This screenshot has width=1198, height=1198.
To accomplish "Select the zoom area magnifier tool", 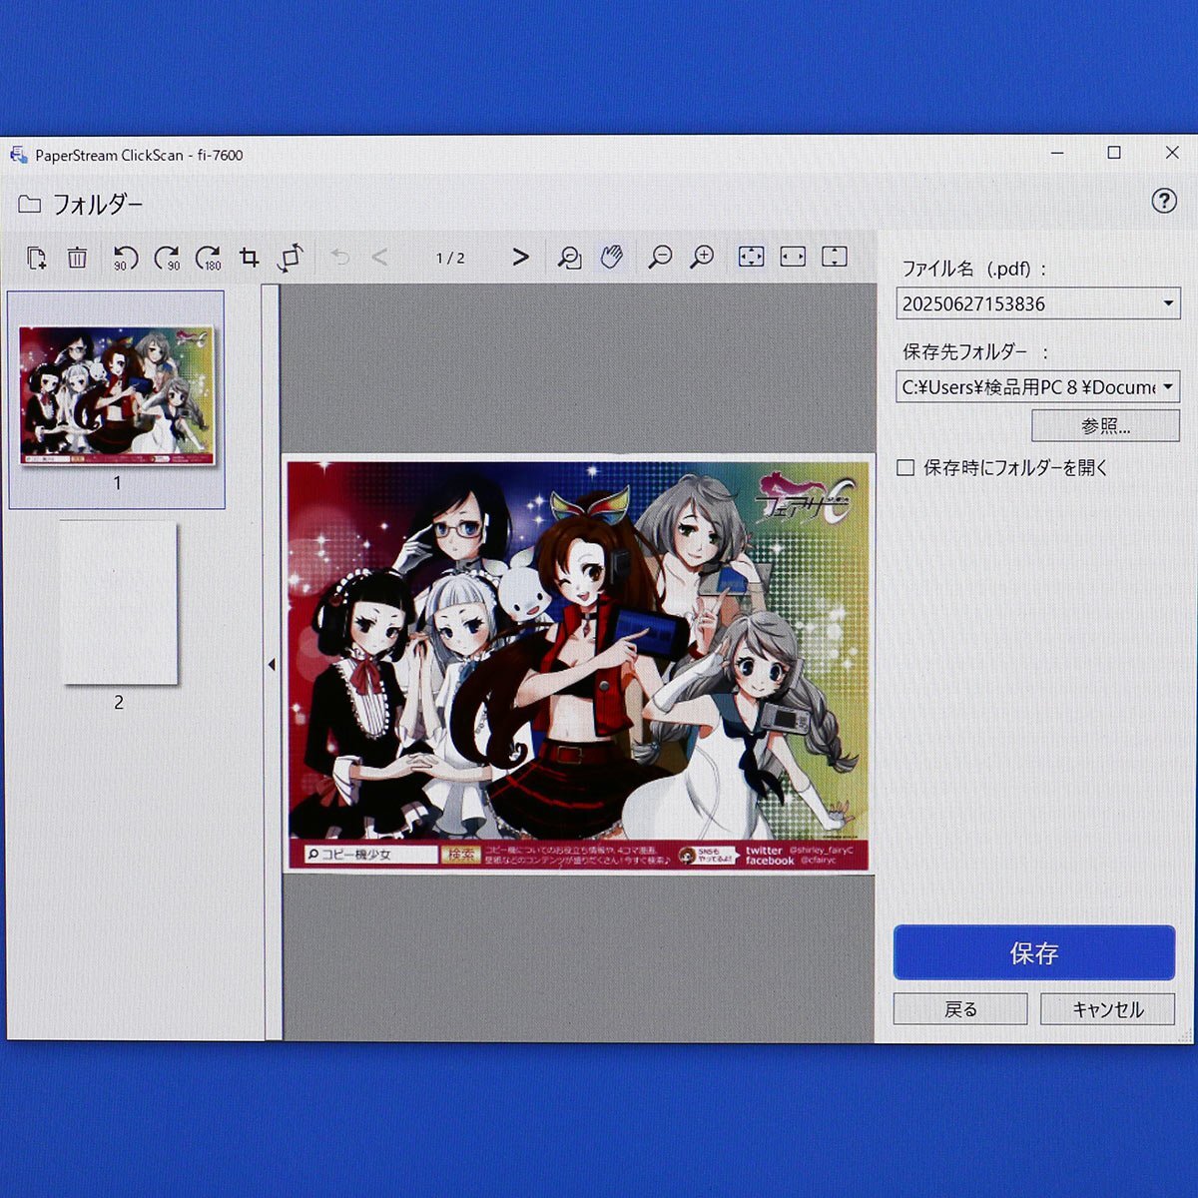I will tap(569, 258).
